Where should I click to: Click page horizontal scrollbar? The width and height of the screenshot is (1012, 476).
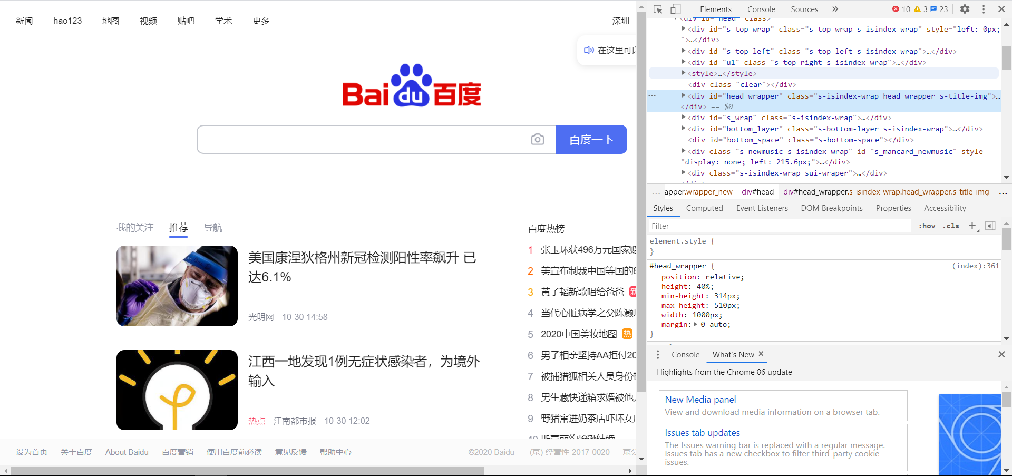click(x=248, y=471)
